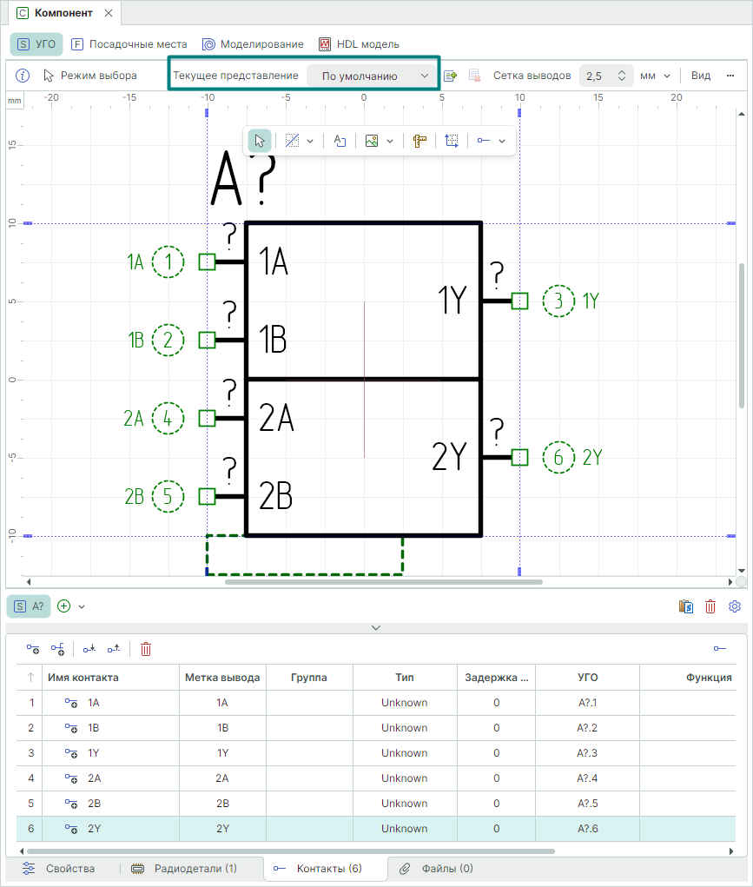Select the A? symbol chip

[29, 606]
